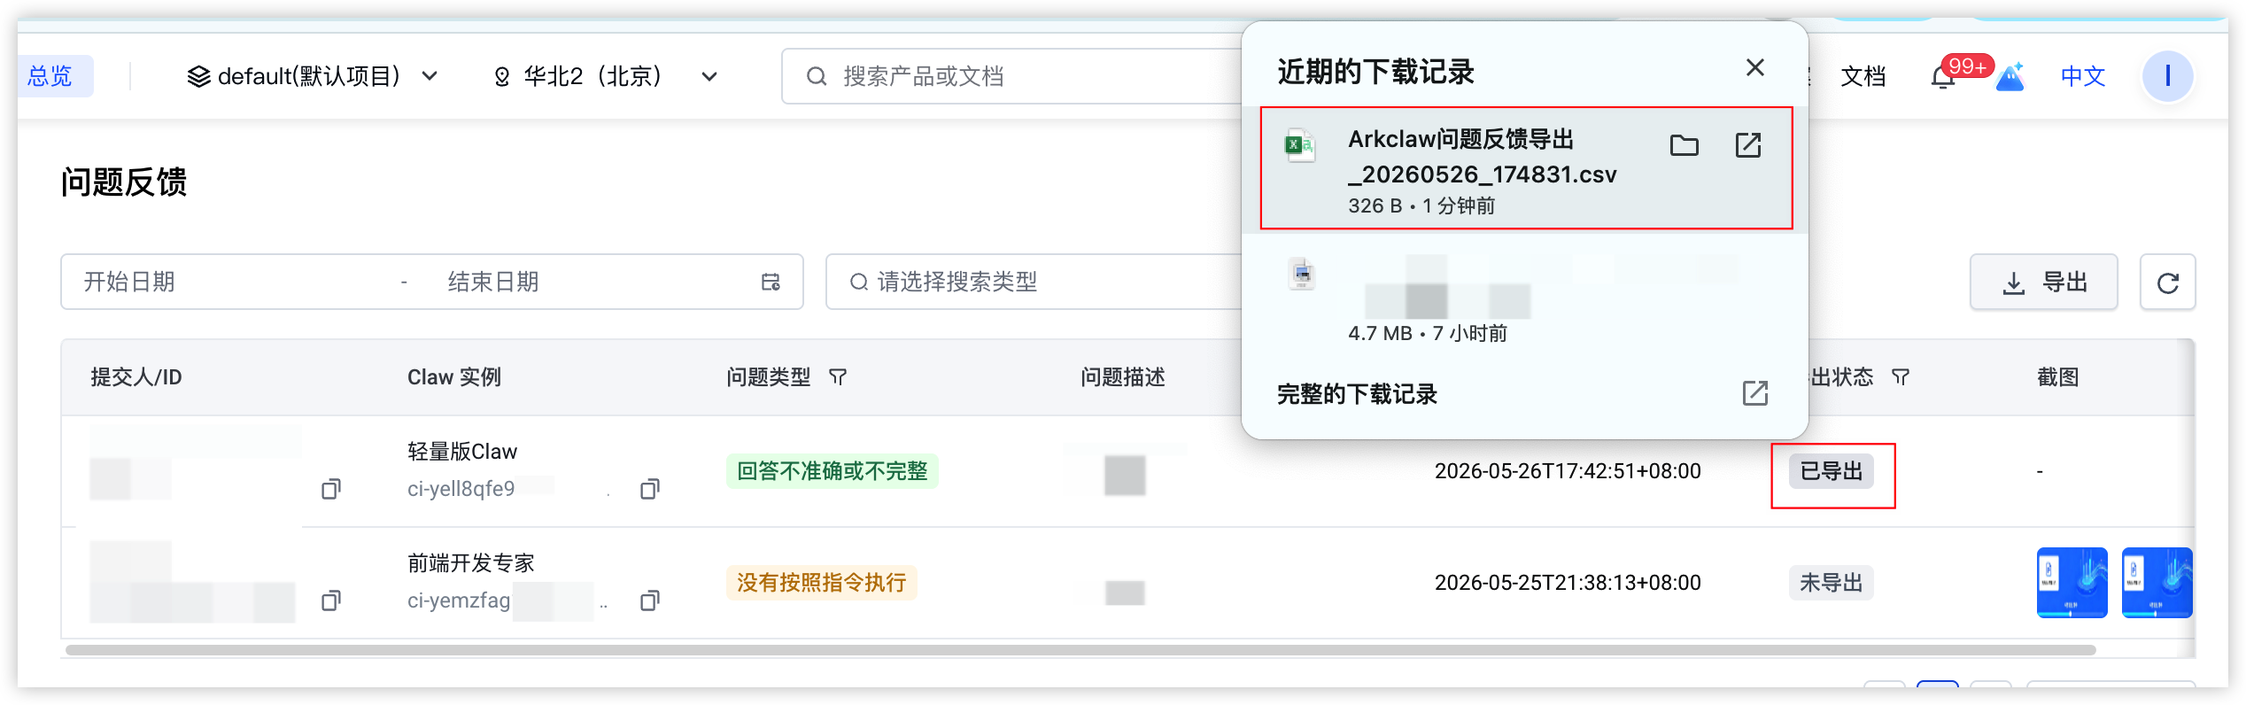The width and height of the screenshot is (2246, 705).
Task: Copy the ci-yemzfag instance ID
Action: [x=650, y=600]
